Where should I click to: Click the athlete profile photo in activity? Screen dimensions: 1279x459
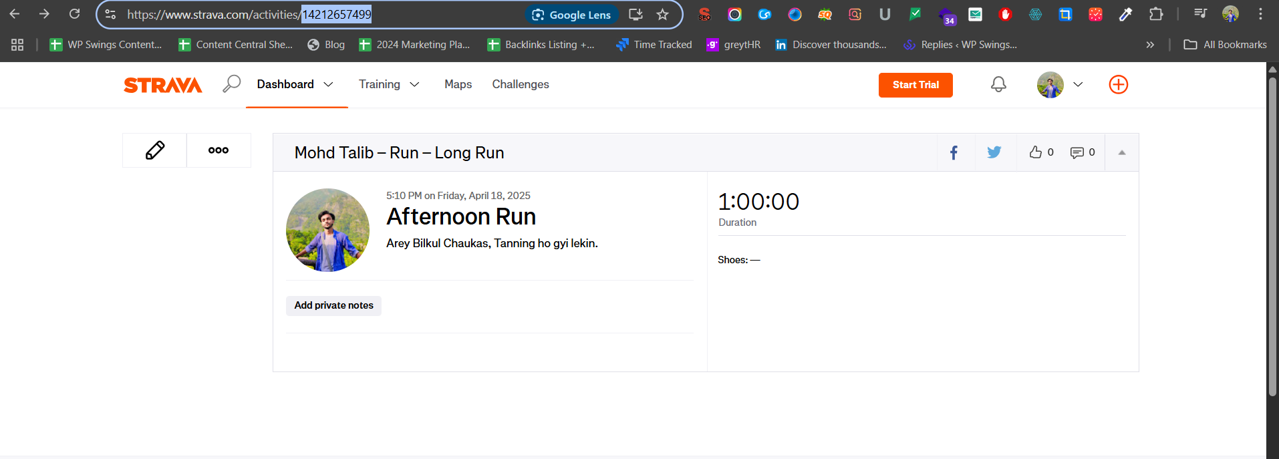click(x=327, y=230)
